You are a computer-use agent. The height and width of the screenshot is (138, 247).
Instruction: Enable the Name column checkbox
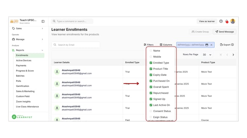[151, 51]
